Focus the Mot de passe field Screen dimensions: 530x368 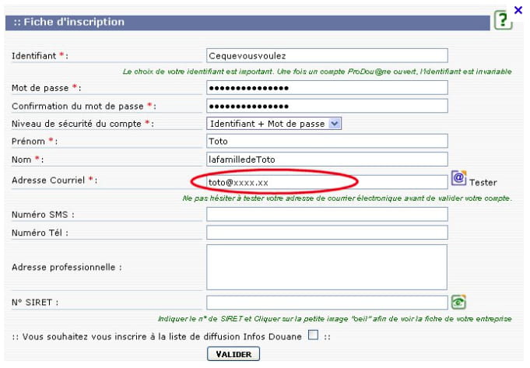[327, 88]
